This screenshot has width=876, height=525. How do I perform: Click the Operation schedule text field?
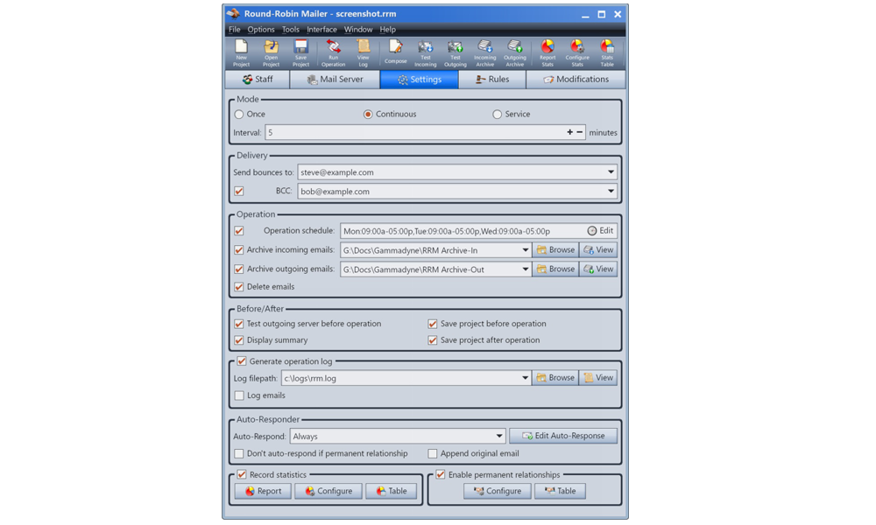coord(460,231)
